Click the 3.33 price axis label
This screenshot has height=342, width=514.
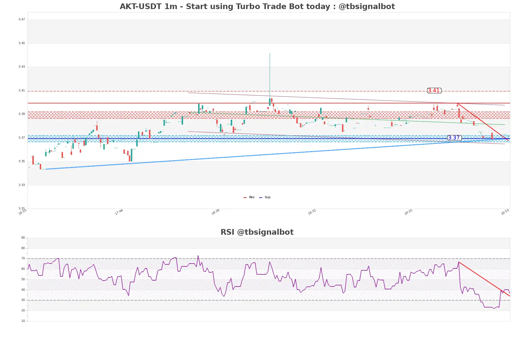pos(22,185)
